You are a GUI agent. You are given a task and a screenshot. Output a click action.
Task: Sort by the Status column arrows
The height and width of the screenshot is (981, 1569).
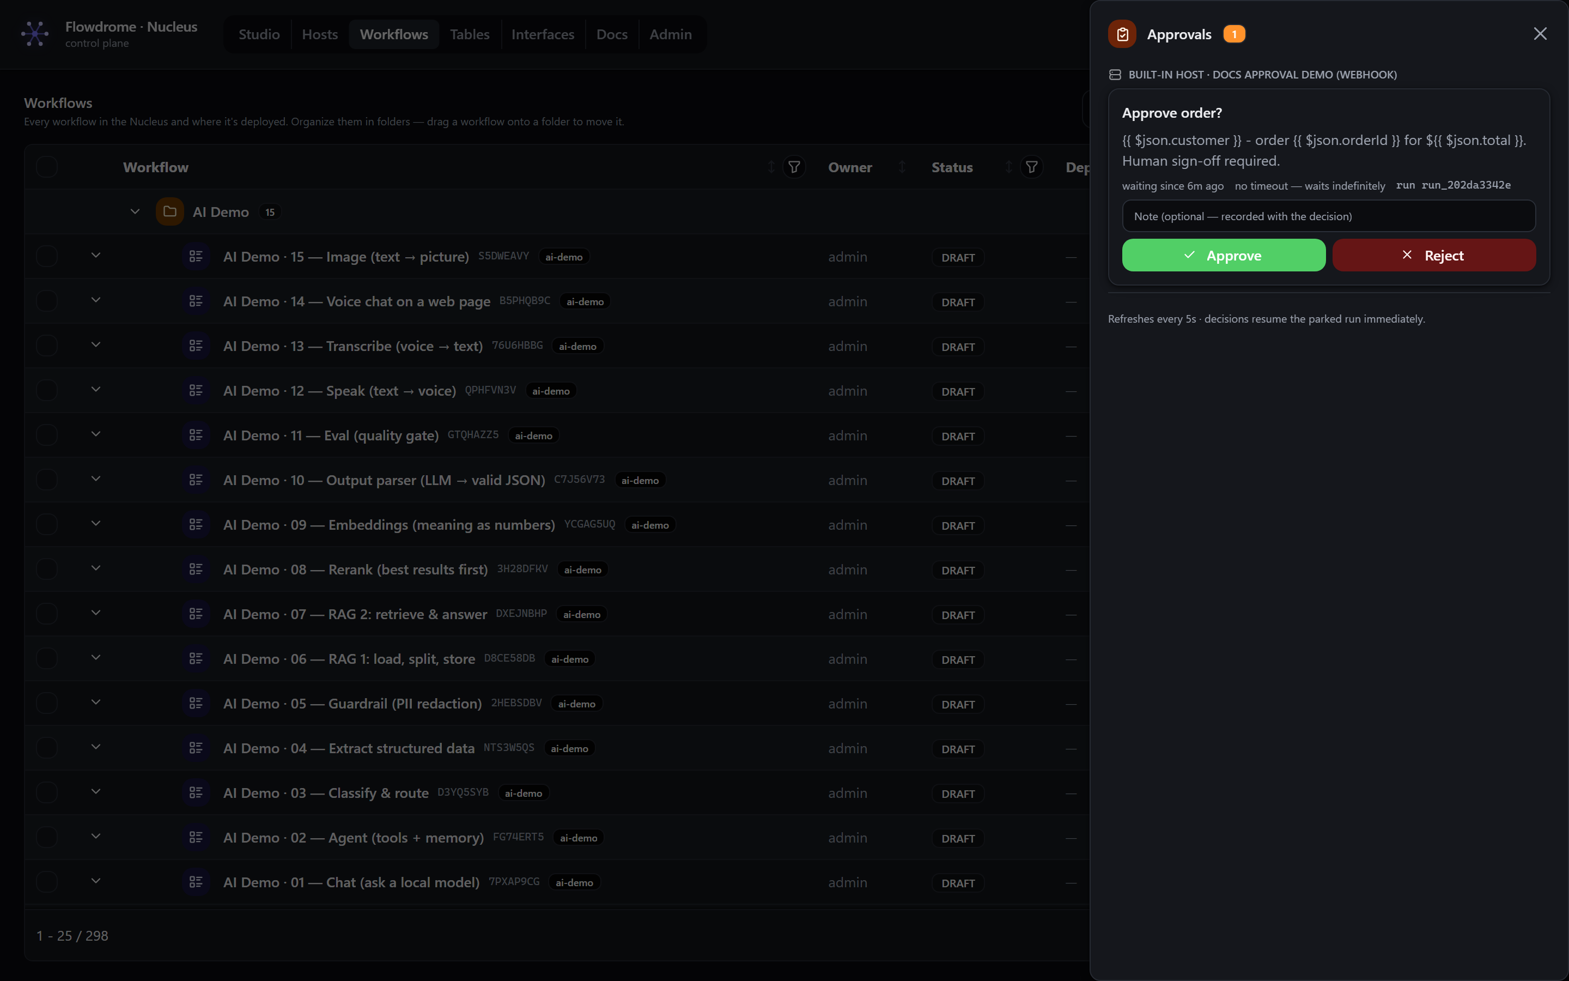pos(1009,167)
